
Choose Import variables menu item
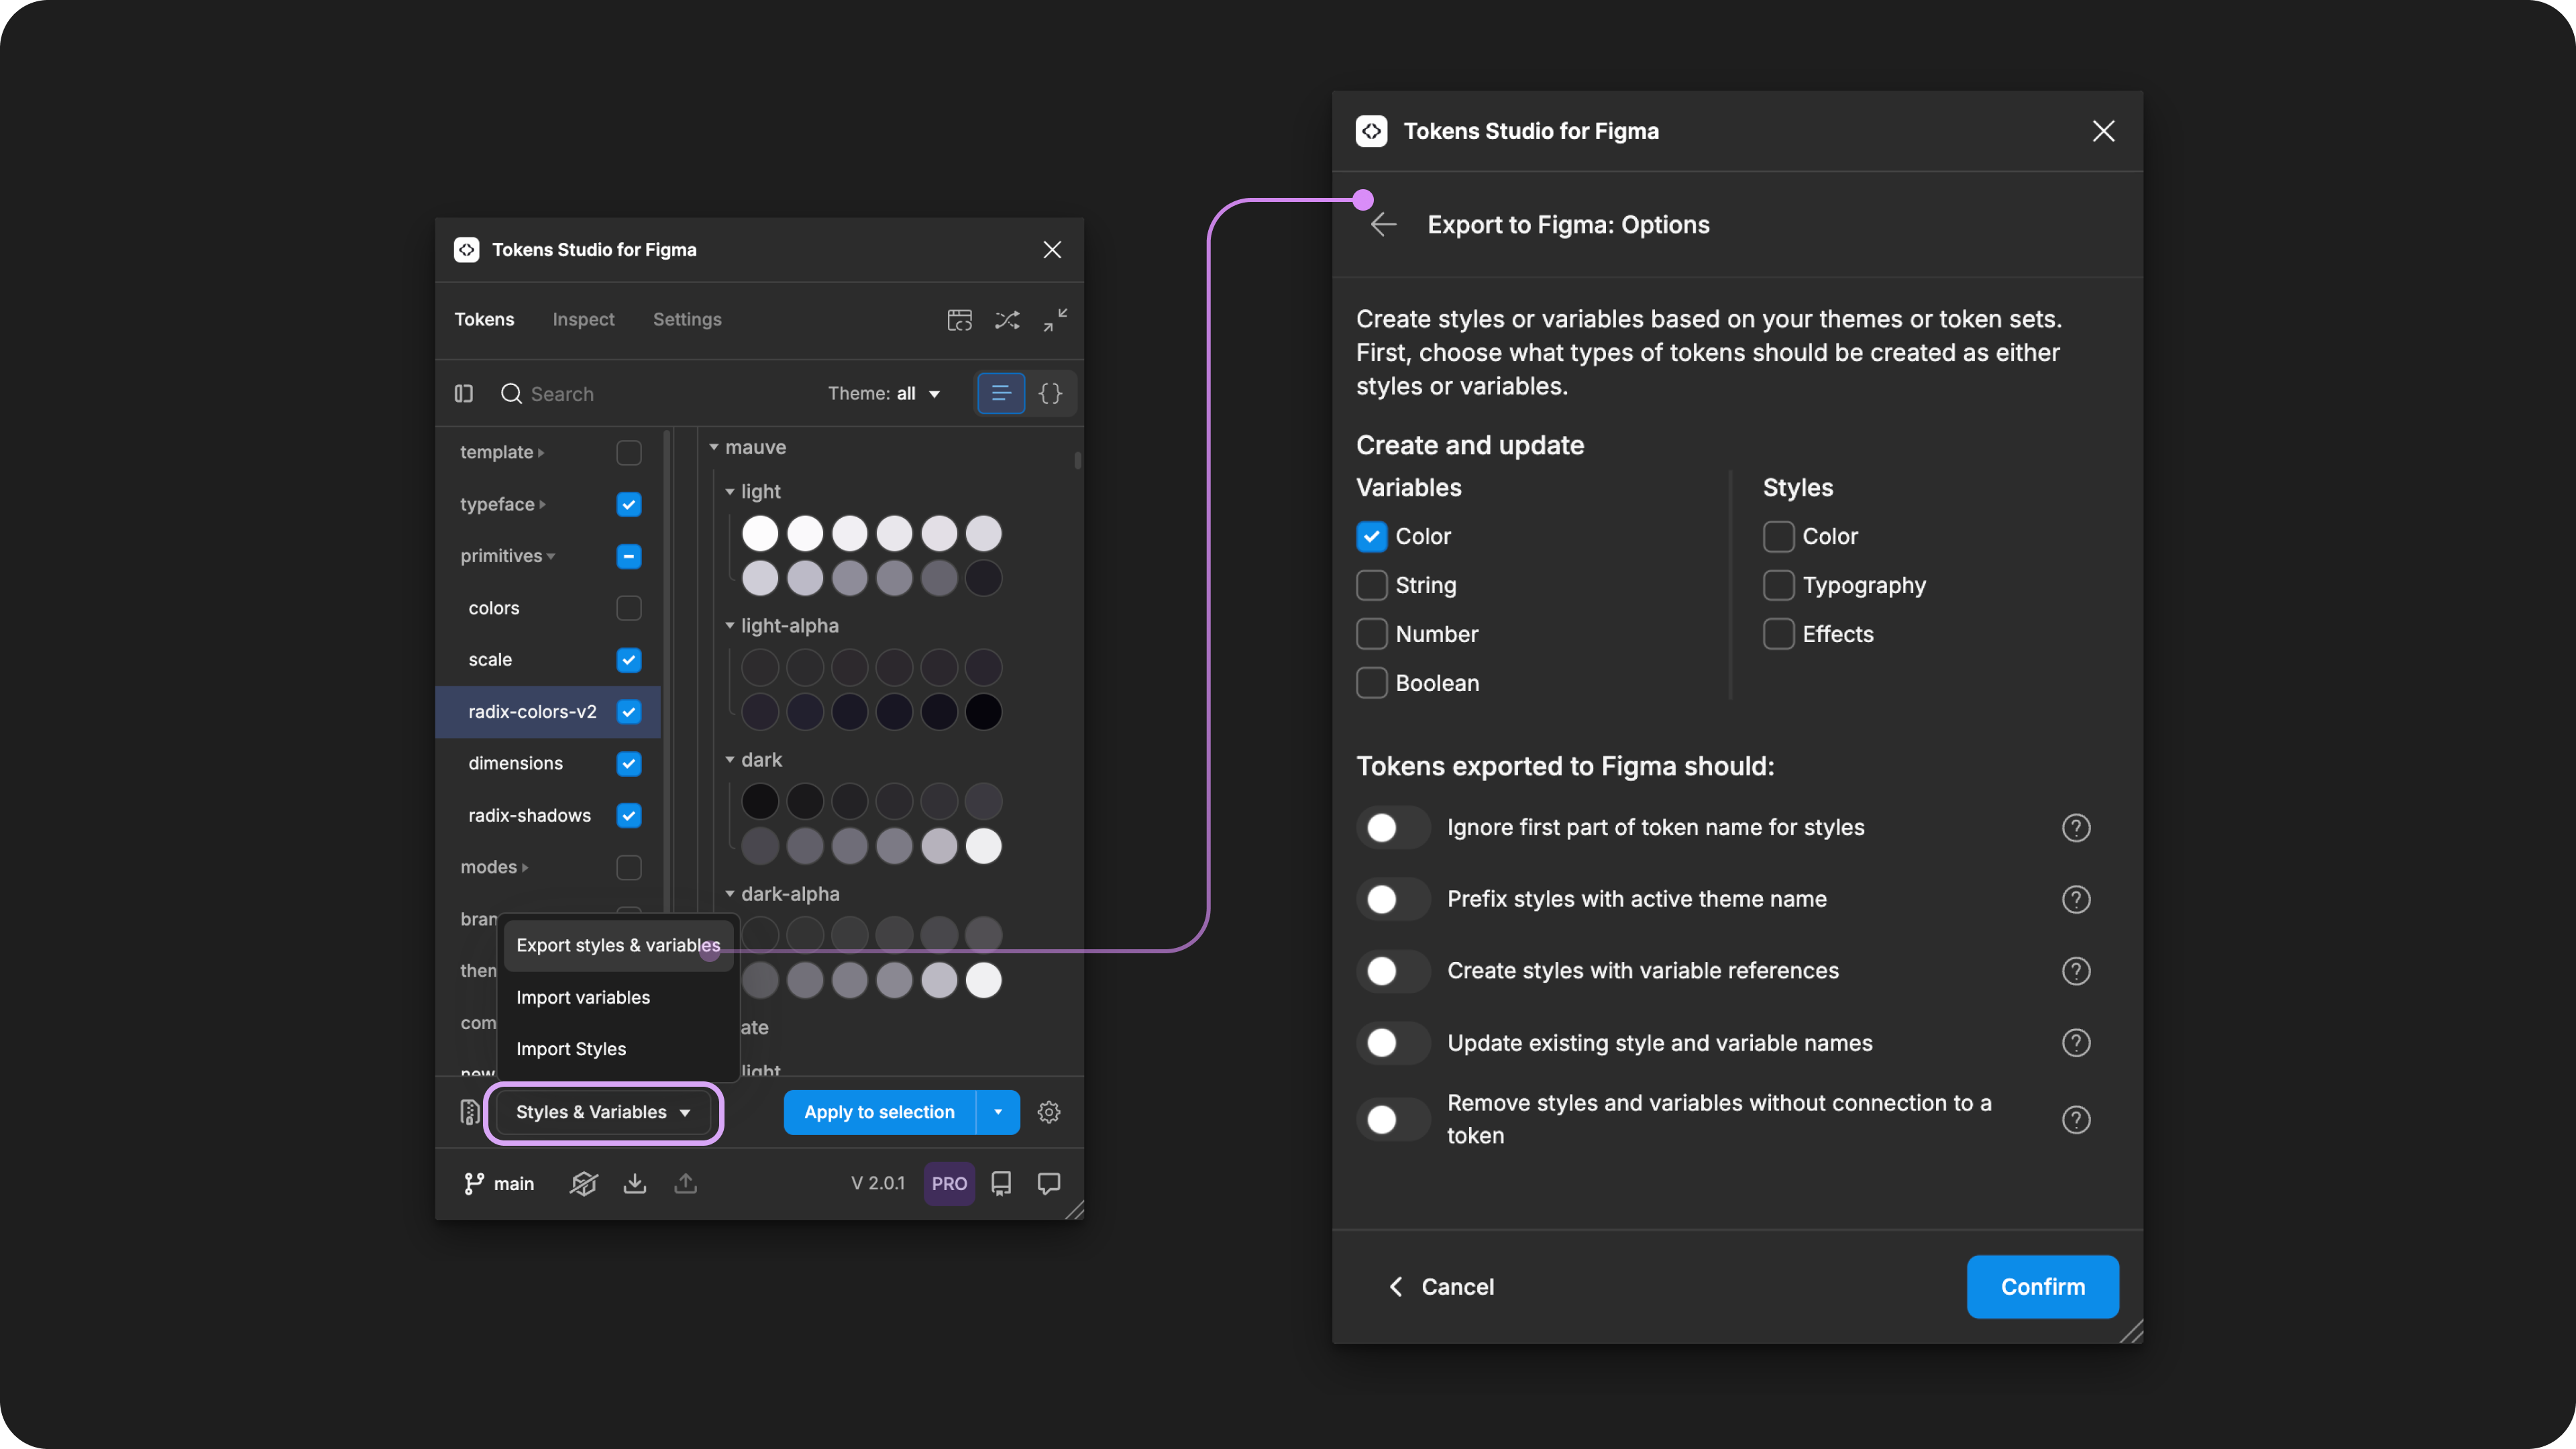[618, 998]
